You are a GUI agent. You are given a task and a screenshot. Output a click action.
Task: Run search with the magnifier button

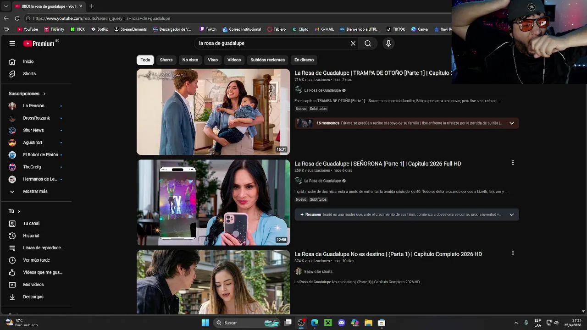tap(368, 44)
